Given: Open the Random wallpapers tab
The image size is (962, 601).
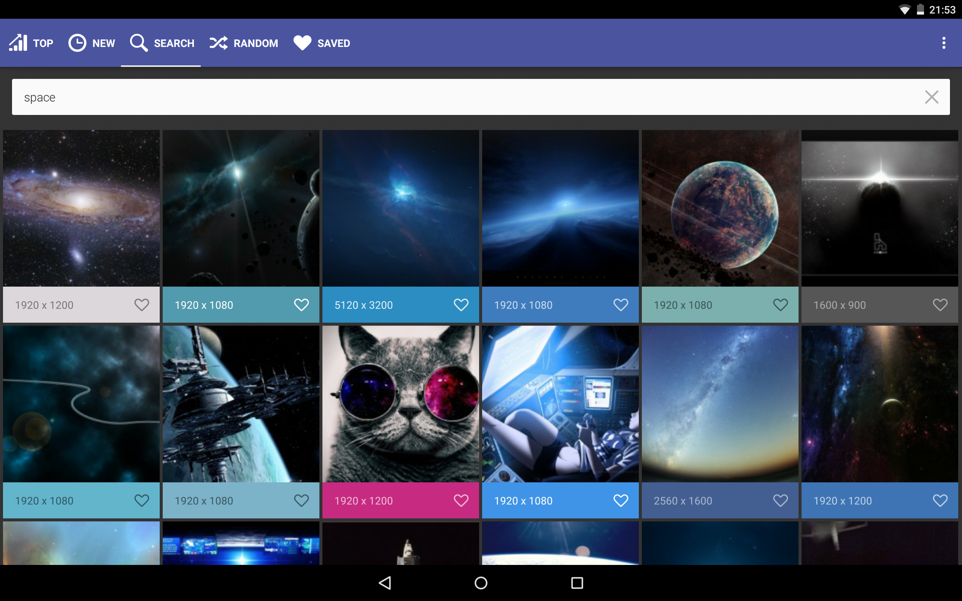Looking at the screenshot, I should click(x=244, y=43).
